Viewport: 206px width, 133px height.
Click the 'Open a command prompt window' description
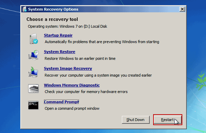click(x=72, y=108)
